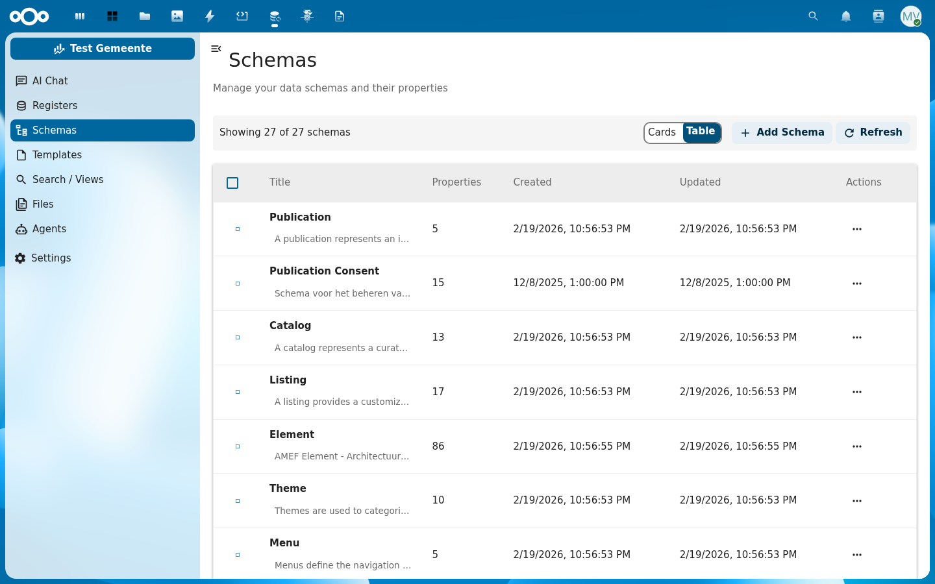Click the Dashboard icon in top bar
The image size is (935, 584).
pos(112,16)
